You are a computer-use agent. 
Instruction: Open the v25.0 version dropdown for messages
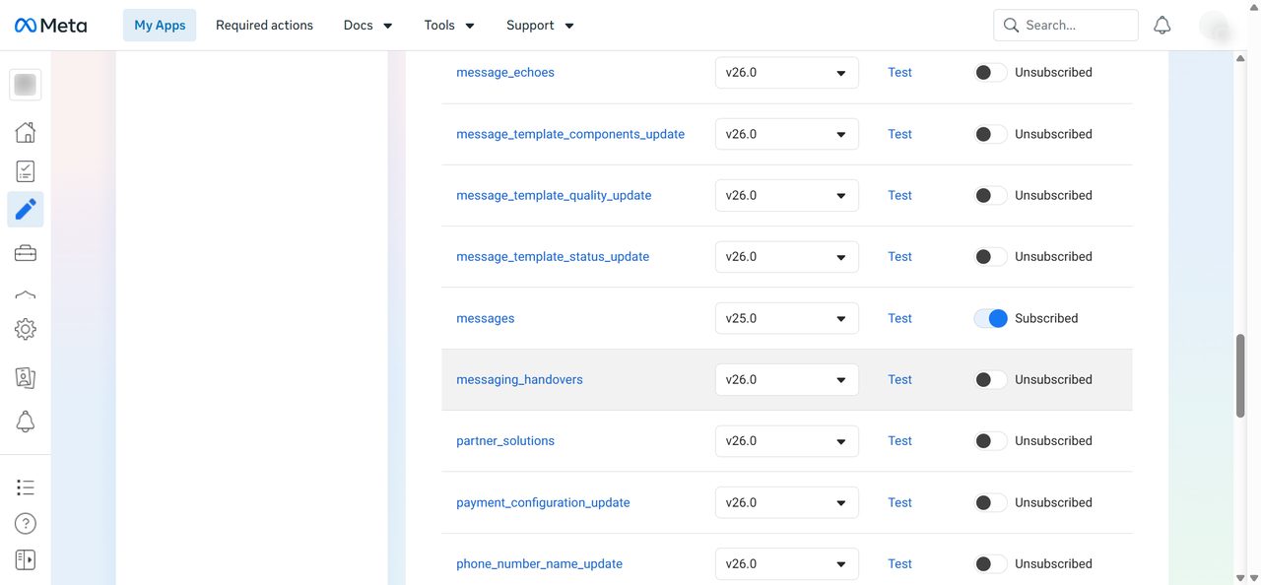click(787, 318)
